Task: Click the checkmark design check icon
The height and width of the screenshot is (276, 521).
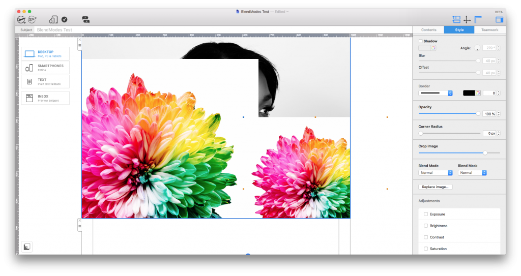Action: tap(65, 20)
